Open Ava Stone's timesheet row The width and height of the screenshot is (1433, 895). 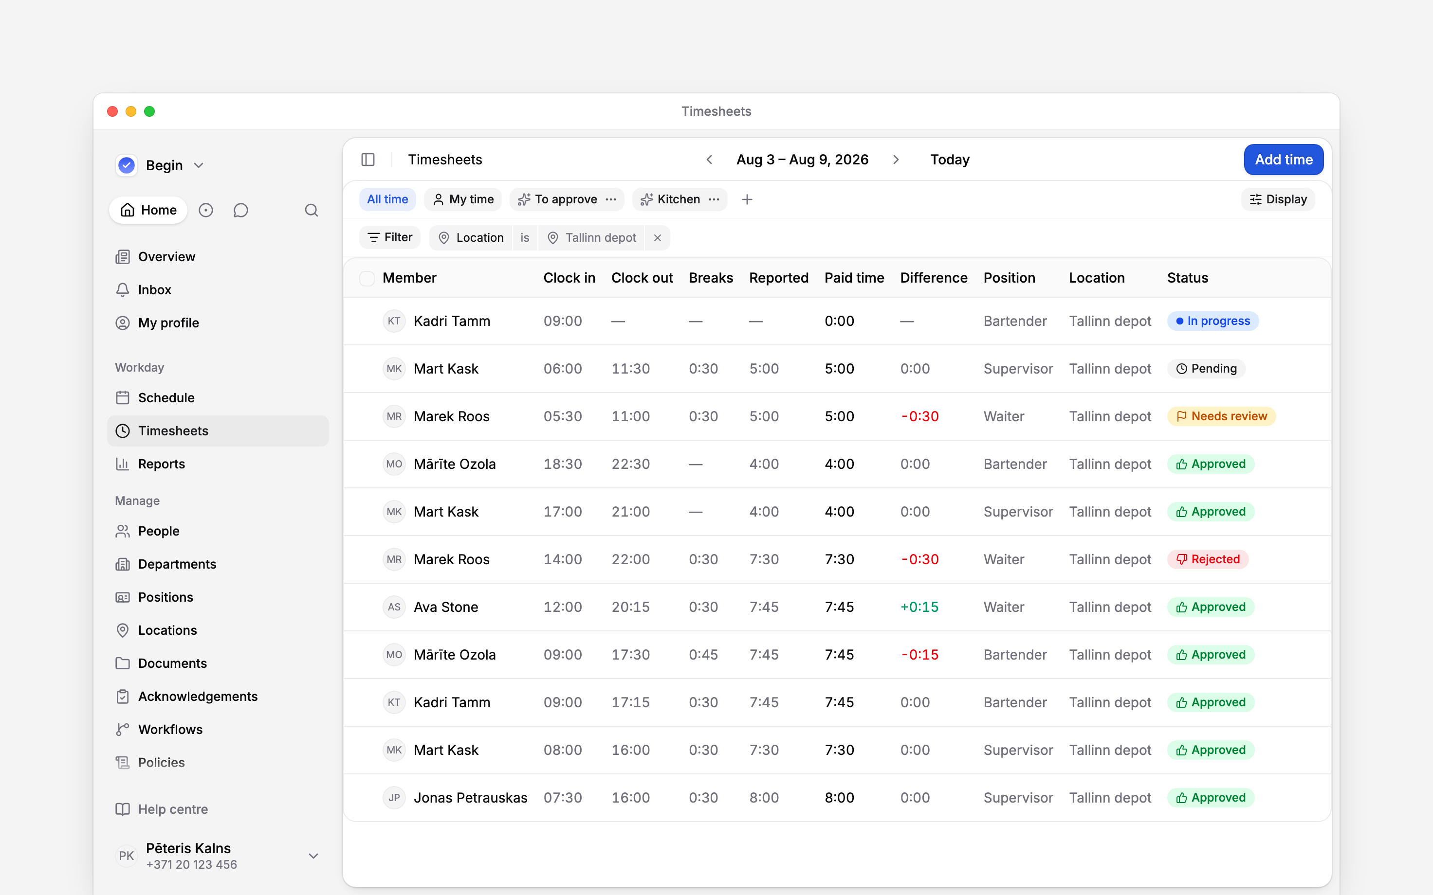[837, 607]
